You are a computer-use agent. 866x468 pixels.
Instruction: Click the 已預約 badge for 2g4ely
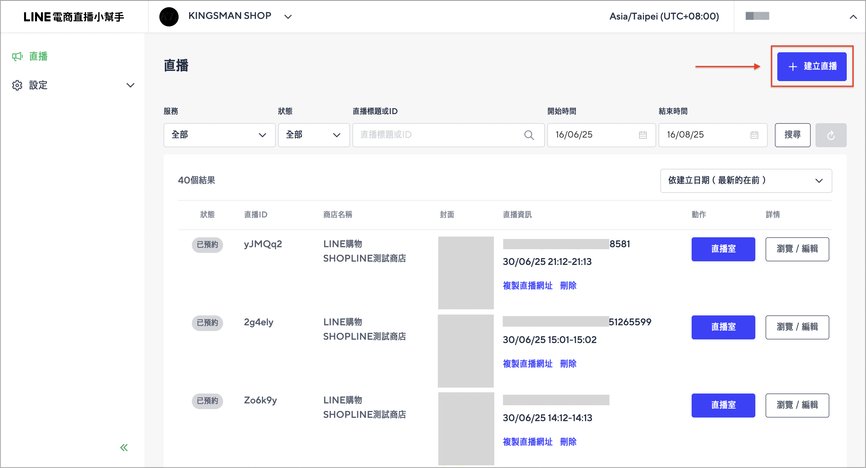pyautogui.click(x=207, y=323)
